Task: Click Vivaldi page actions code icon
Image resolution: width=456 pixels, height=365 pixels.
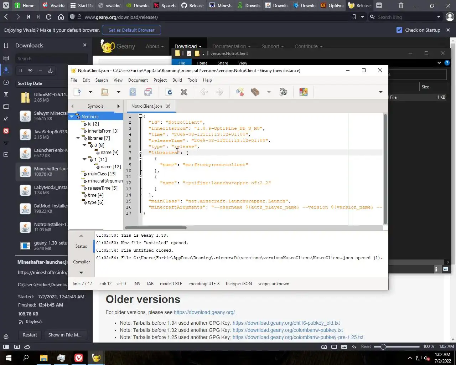Action: coord(354,347)
